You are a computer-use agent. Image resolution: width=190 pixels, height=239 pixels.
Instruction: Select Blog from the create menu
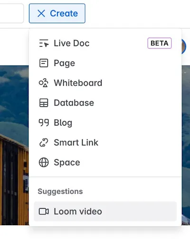pos(105,123)
